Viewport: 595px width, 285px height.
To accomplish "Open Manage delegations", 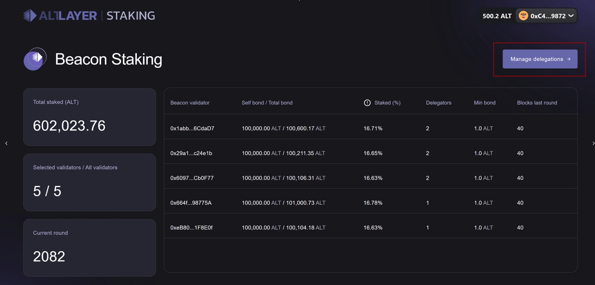I will click(x=540, y=59).
